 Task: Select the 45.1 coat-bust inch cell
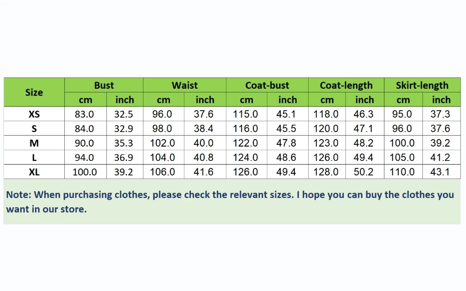(286, 114)
